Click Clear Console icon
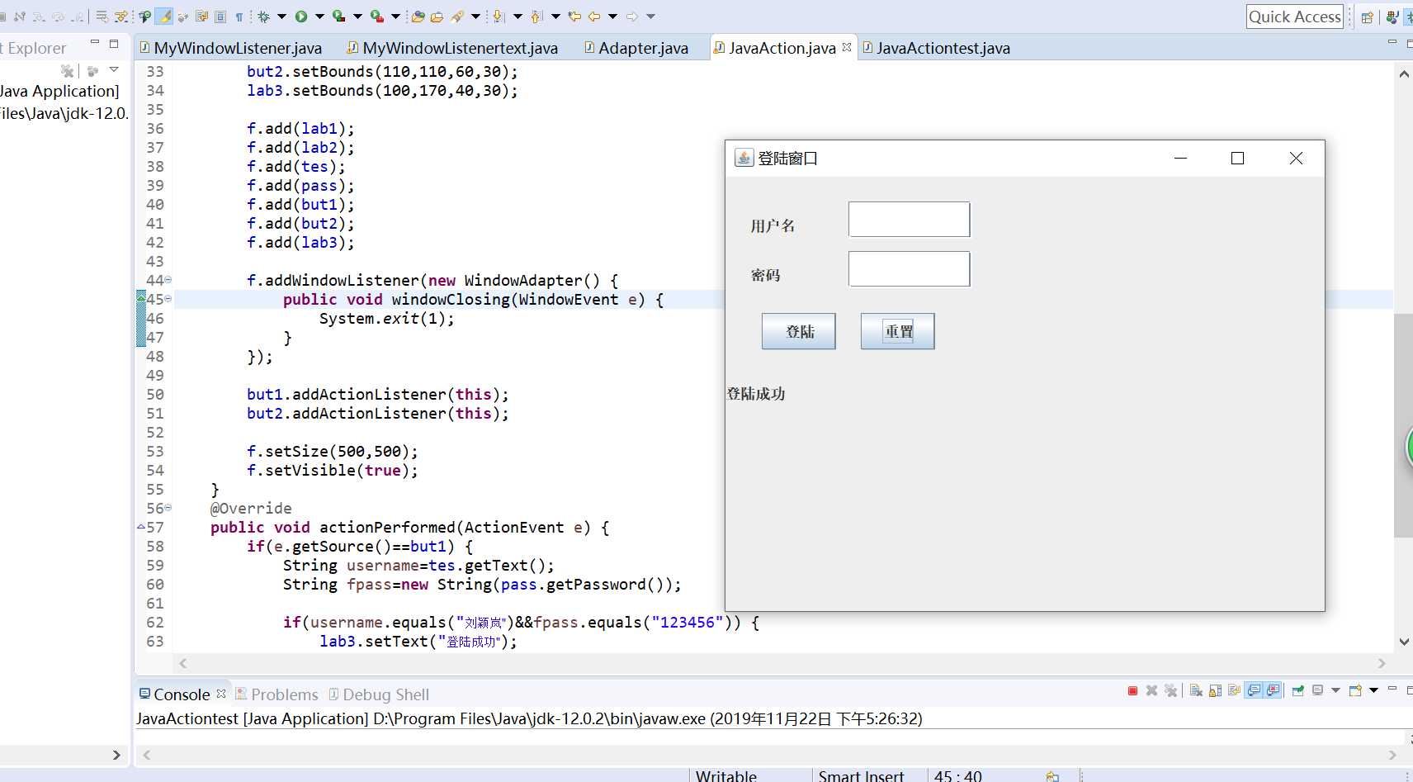This screenshot has height=782, width=1413. tap(1196, 691)
